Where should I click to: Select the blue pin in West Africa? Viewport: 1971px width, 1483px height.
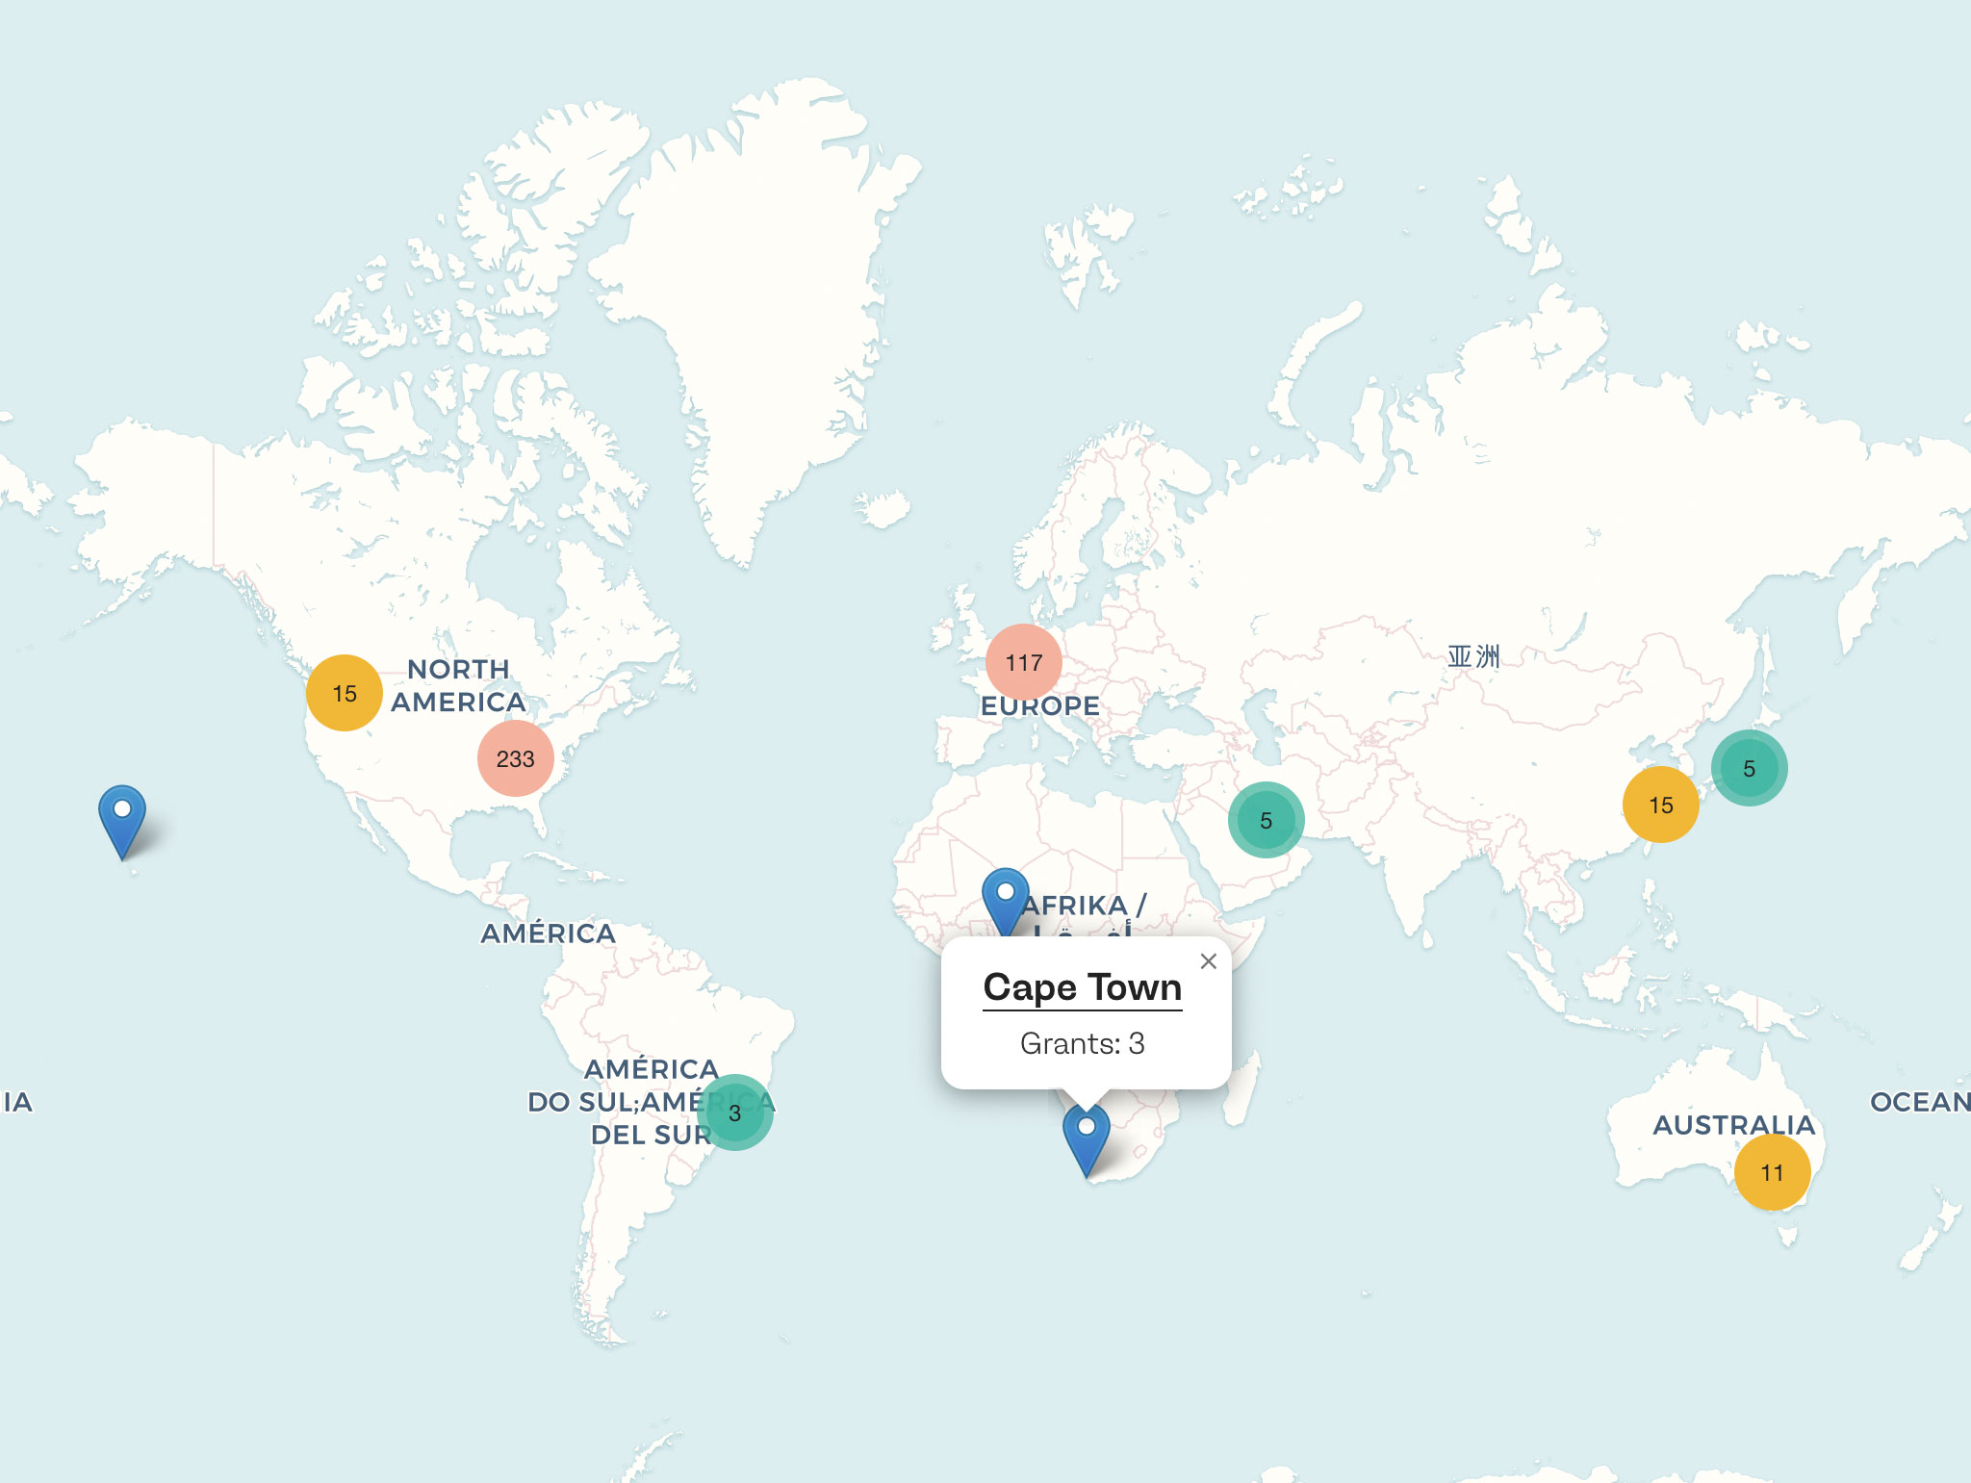click(1005, 899)
